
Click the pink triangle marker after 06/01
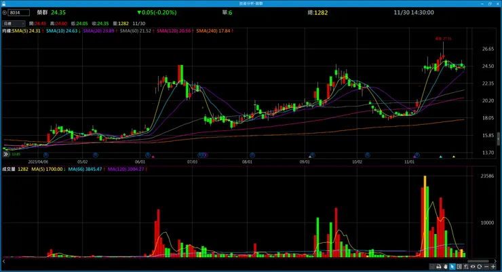pyautogui.click(x=153, y=157)
